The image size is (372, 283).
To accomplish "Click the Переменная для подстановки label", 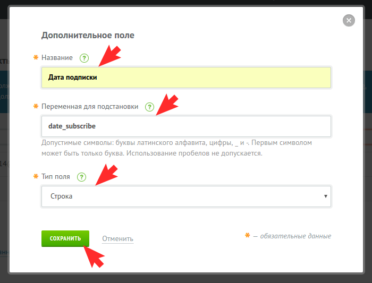I will (x=90, y=106).
